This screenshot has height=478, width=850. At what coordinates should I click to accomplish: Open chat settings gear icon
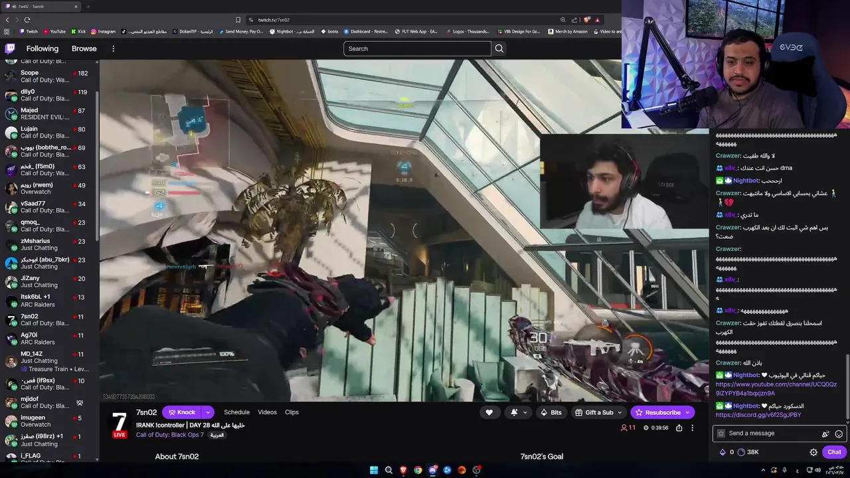tap(813, 452)
